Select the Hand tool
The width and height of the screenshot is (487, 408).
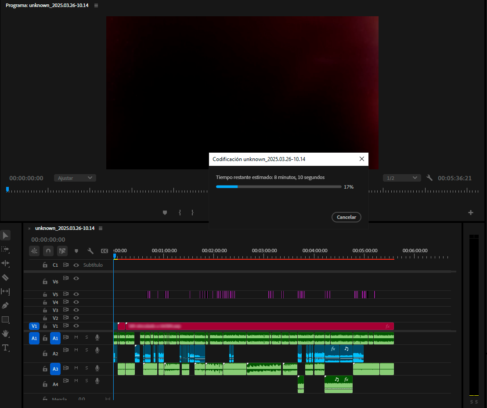[x=5, y=333]
